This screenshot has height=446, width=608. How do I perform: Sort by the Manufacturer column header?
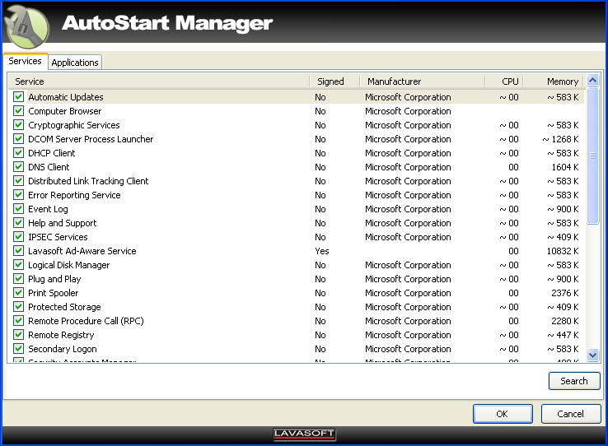point(423,81)
